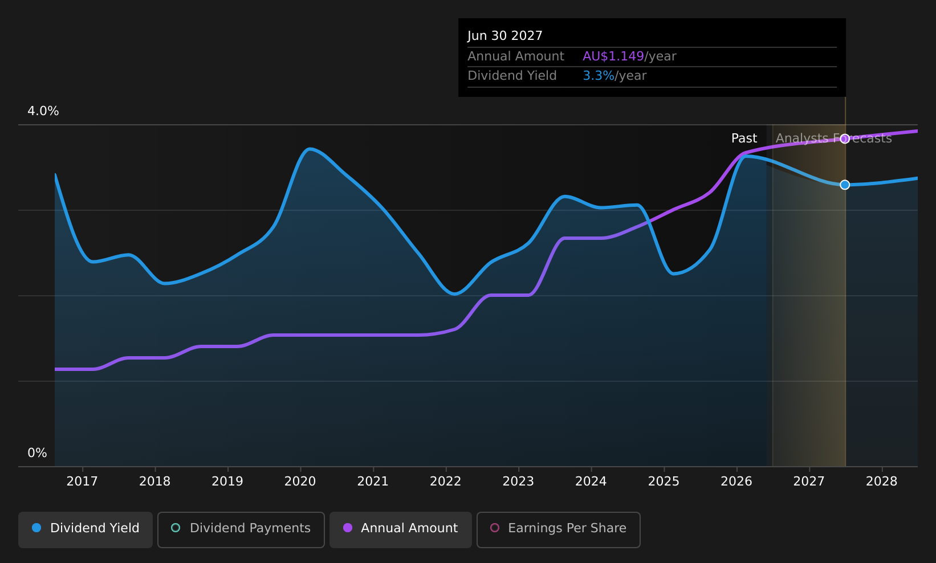Viewport: 936px width, 563px height.
Task: Select the 2025 x-axis label
Action: [664, 482]
